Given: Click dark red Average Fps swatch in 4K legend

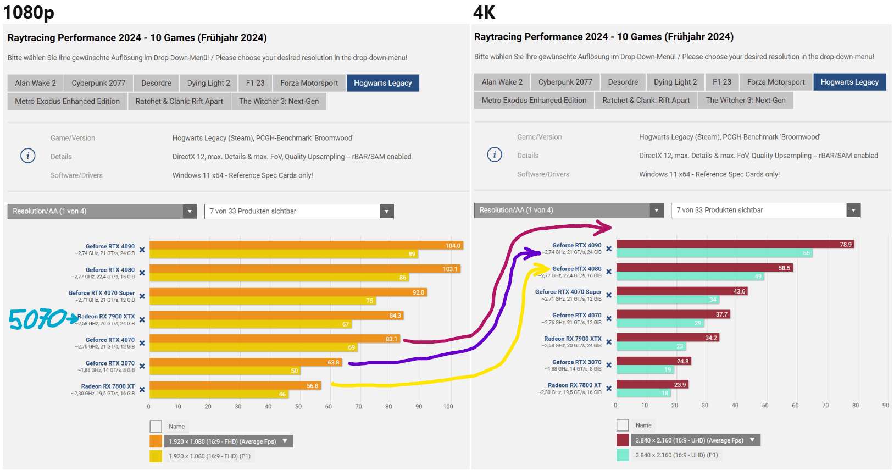Looking at the screenshot, I should click(x=623, y=440).
